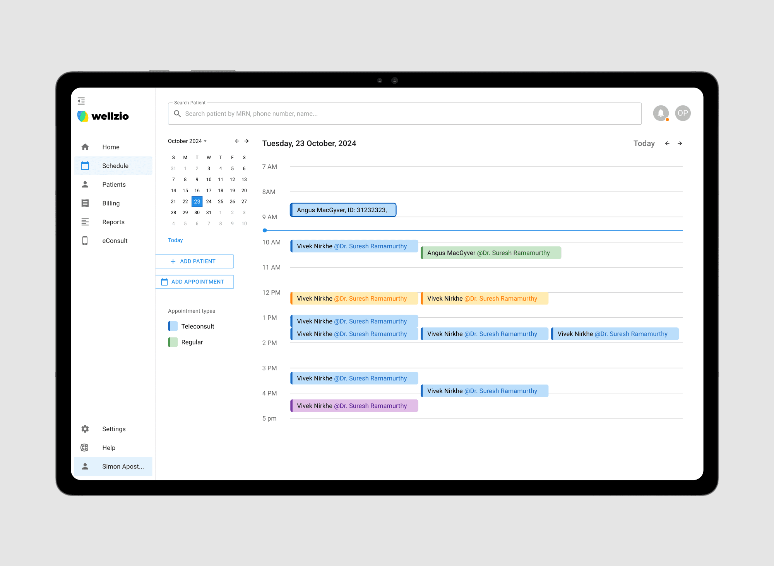The image size is (774, 566).
Task: Click ADD PATIENT button
Action: tap(195, 261)
